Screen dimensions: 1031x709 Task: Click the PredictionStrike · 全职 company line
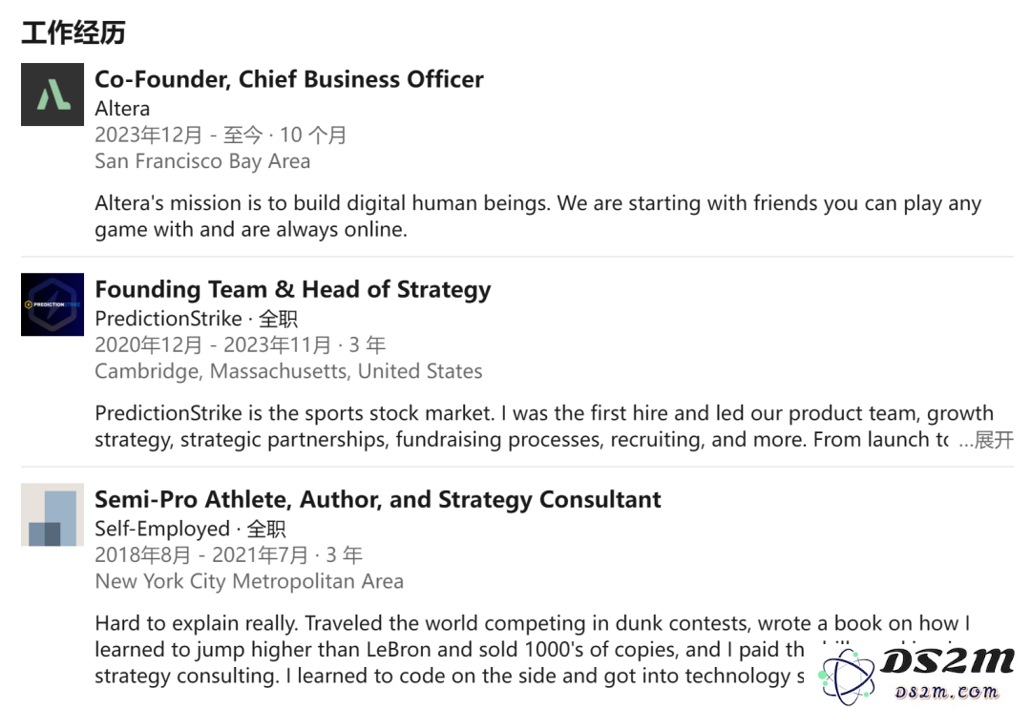tap(196, 319)
